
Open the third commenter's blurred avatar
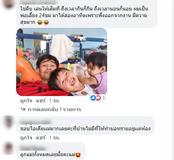(8, 148)
